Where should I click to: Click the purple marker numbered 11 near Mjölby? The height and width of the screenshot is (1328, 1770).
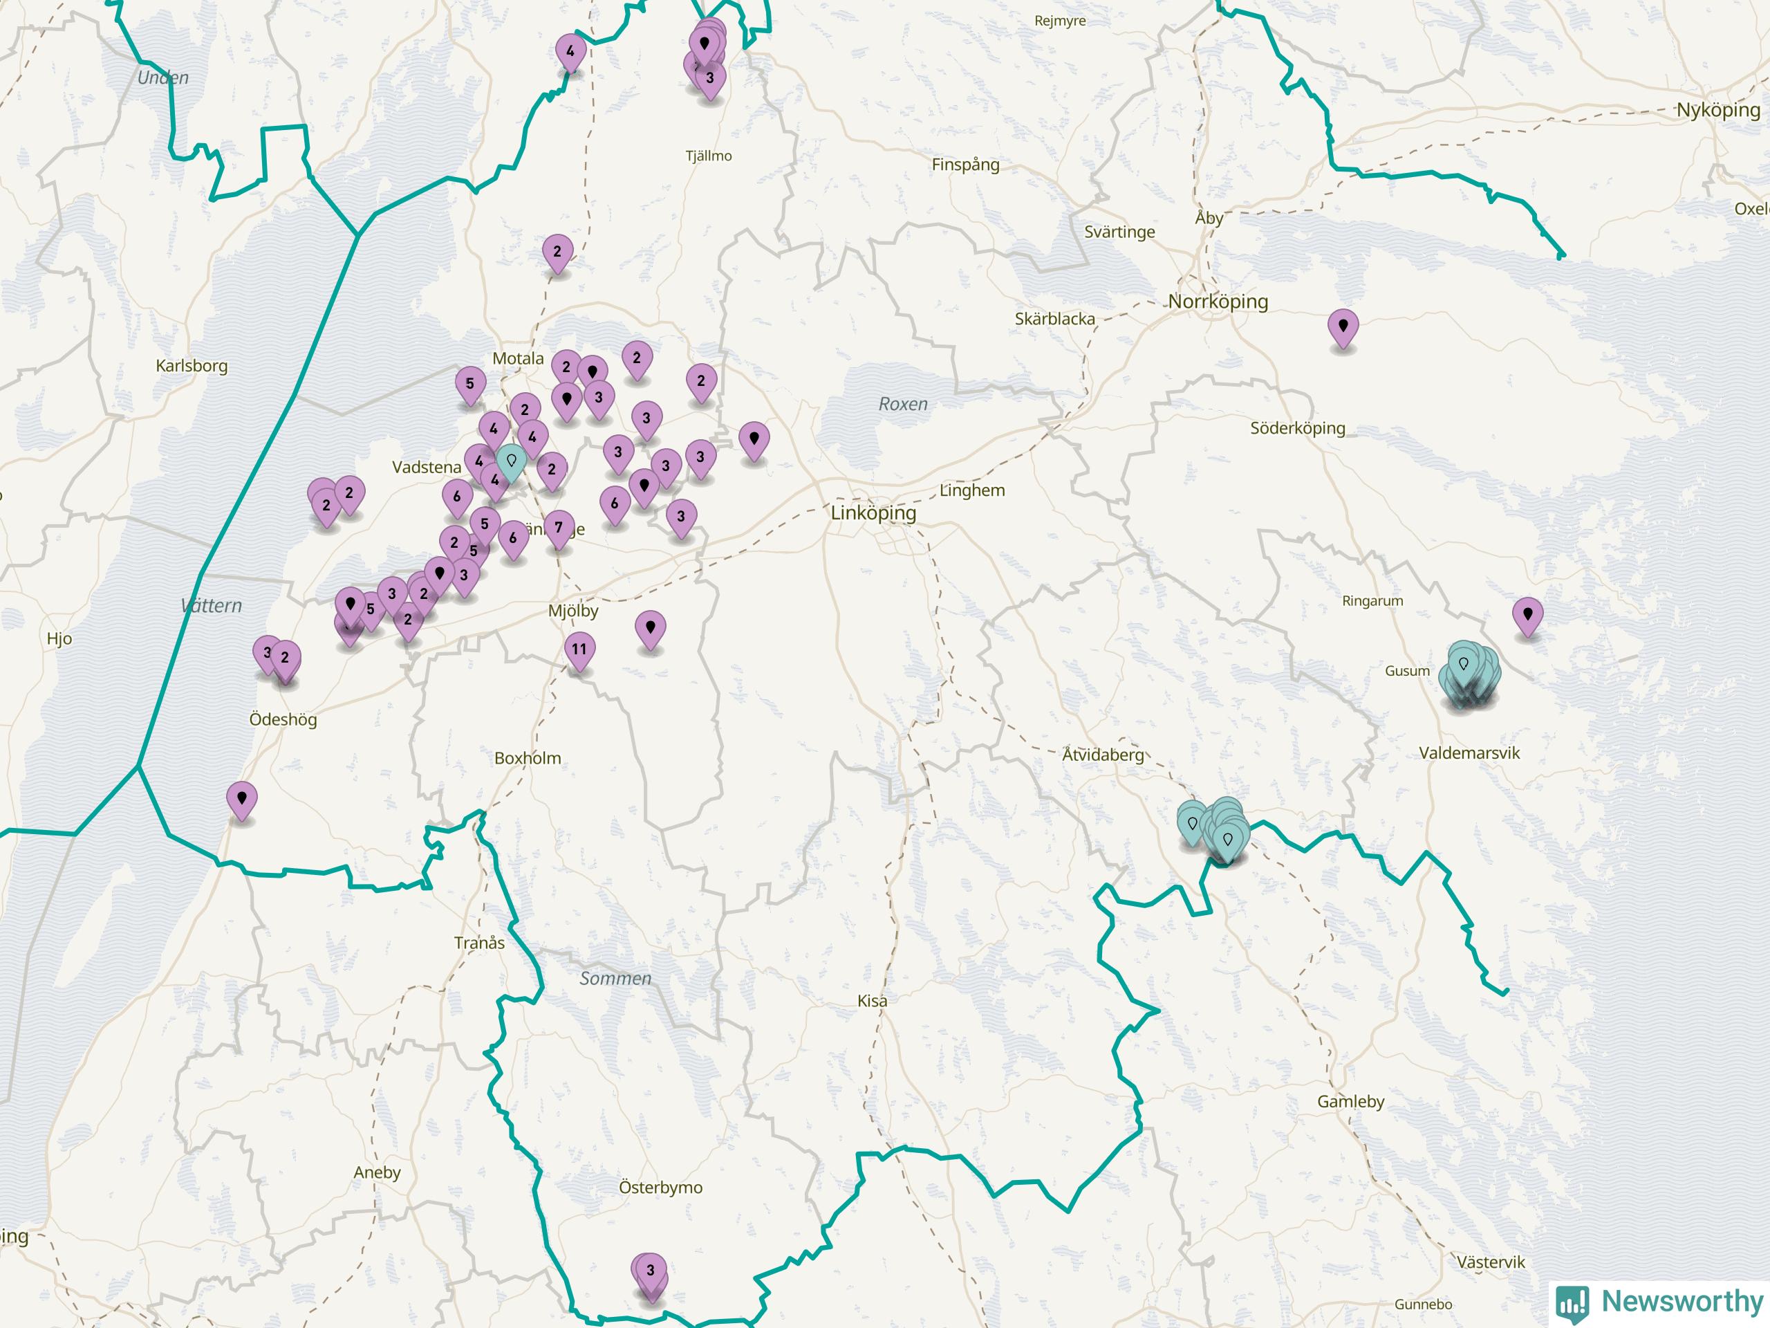click(579, 652)
